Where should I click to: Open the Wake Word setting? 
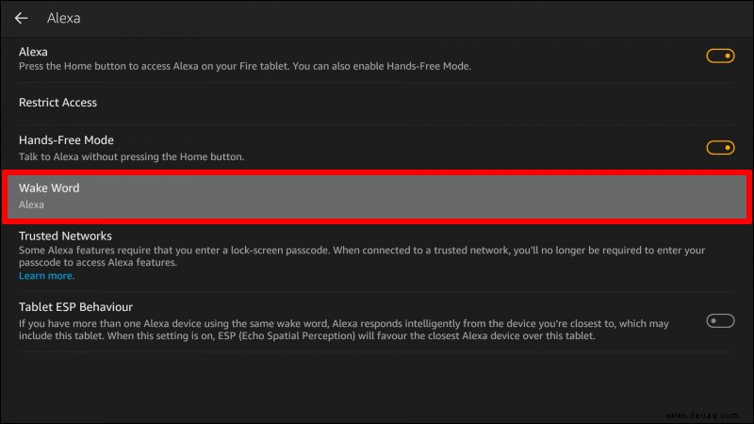click(x=377, y=197)
